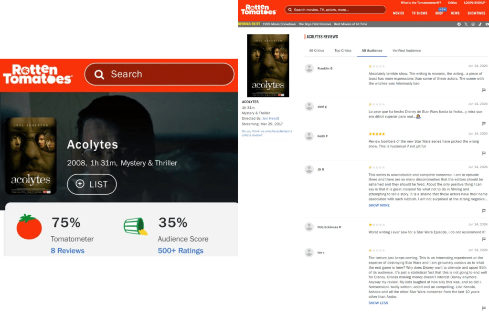Select the All Audience tab

[372, 51]
